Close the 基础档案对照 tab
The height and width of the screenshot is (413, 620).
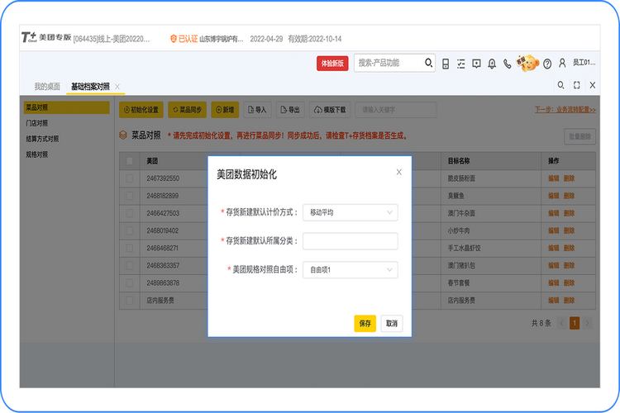point(117,87)
